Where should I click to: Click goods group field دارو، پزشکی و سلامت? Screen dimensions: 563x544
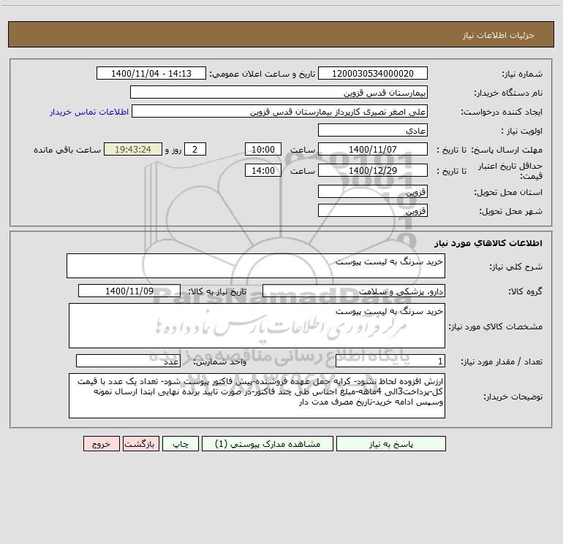(354, 291)
